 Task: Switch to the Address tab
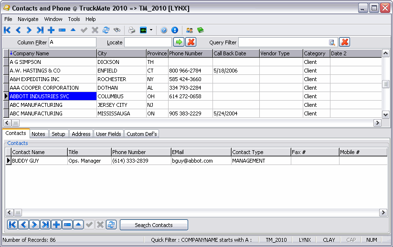(81, 134)
